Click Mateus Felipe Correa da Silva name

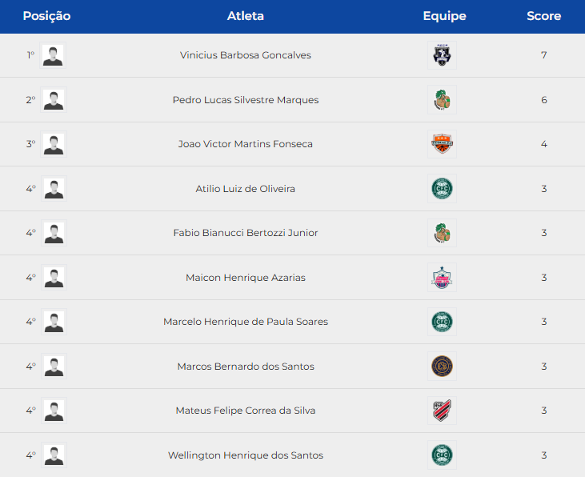(x=246, y=411)
